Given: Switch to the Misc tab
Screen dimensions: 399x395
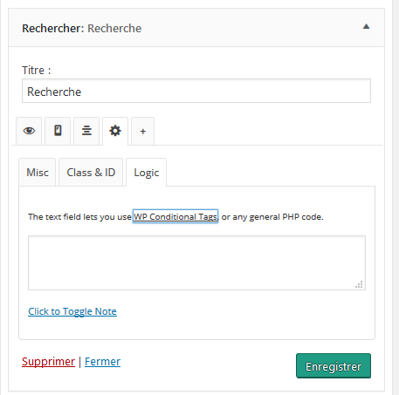Looking at the screenshot, I should pyautogui.click(x=38, y=173).
